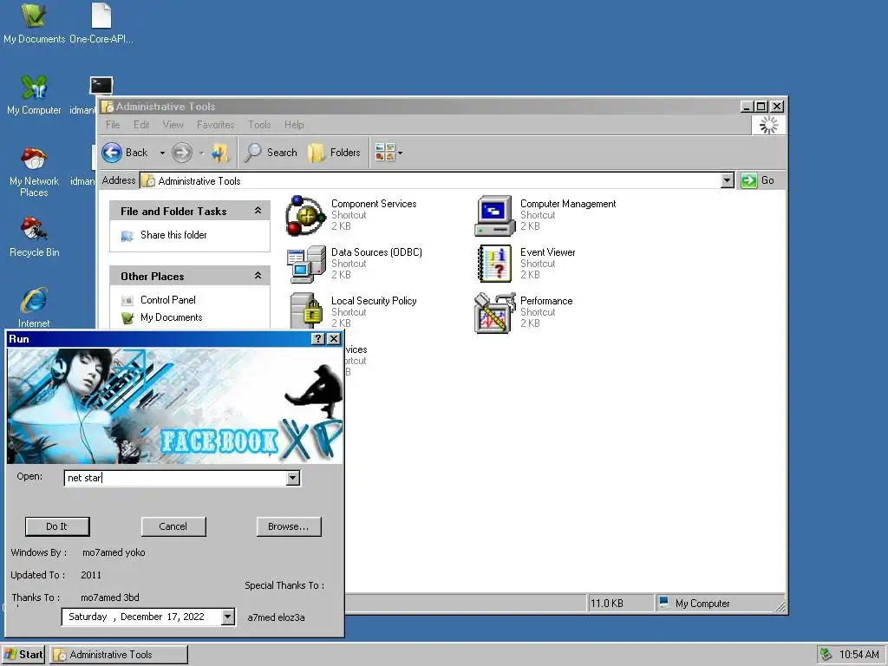Viewport: 888px width, 666px height.
Task: Toggle the Folders pane toolbar button
Action: tap(334, 153)
